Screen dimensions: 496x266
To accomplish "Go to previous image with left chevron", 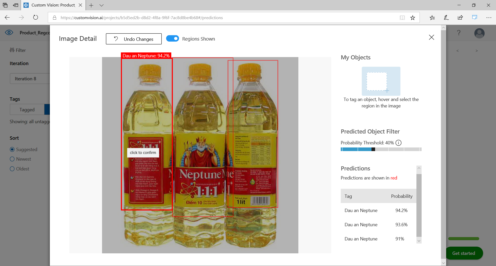I will [458, 51].
